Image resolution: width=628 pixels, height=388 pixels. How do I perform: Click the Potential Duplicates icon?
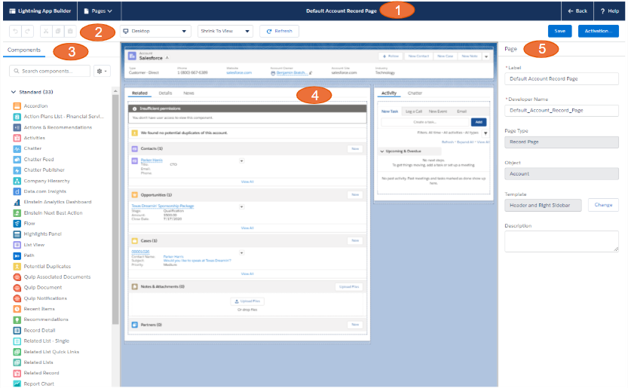point(17,266)
